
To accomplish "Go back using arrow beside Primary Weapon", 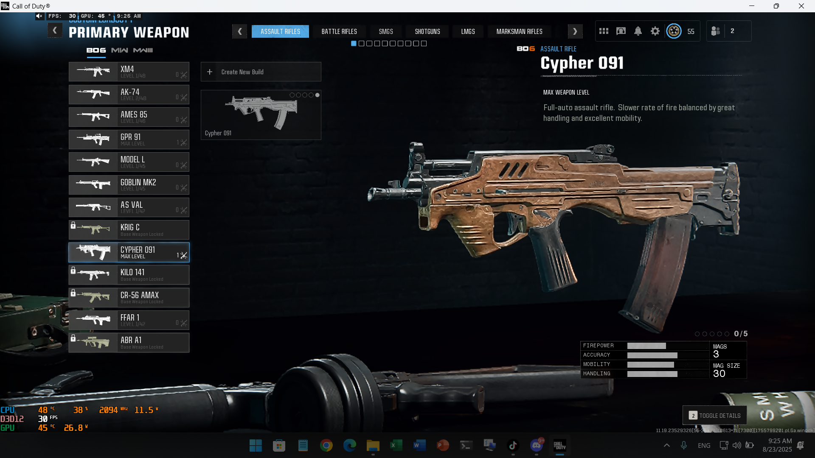I will (x=55, y=31).
